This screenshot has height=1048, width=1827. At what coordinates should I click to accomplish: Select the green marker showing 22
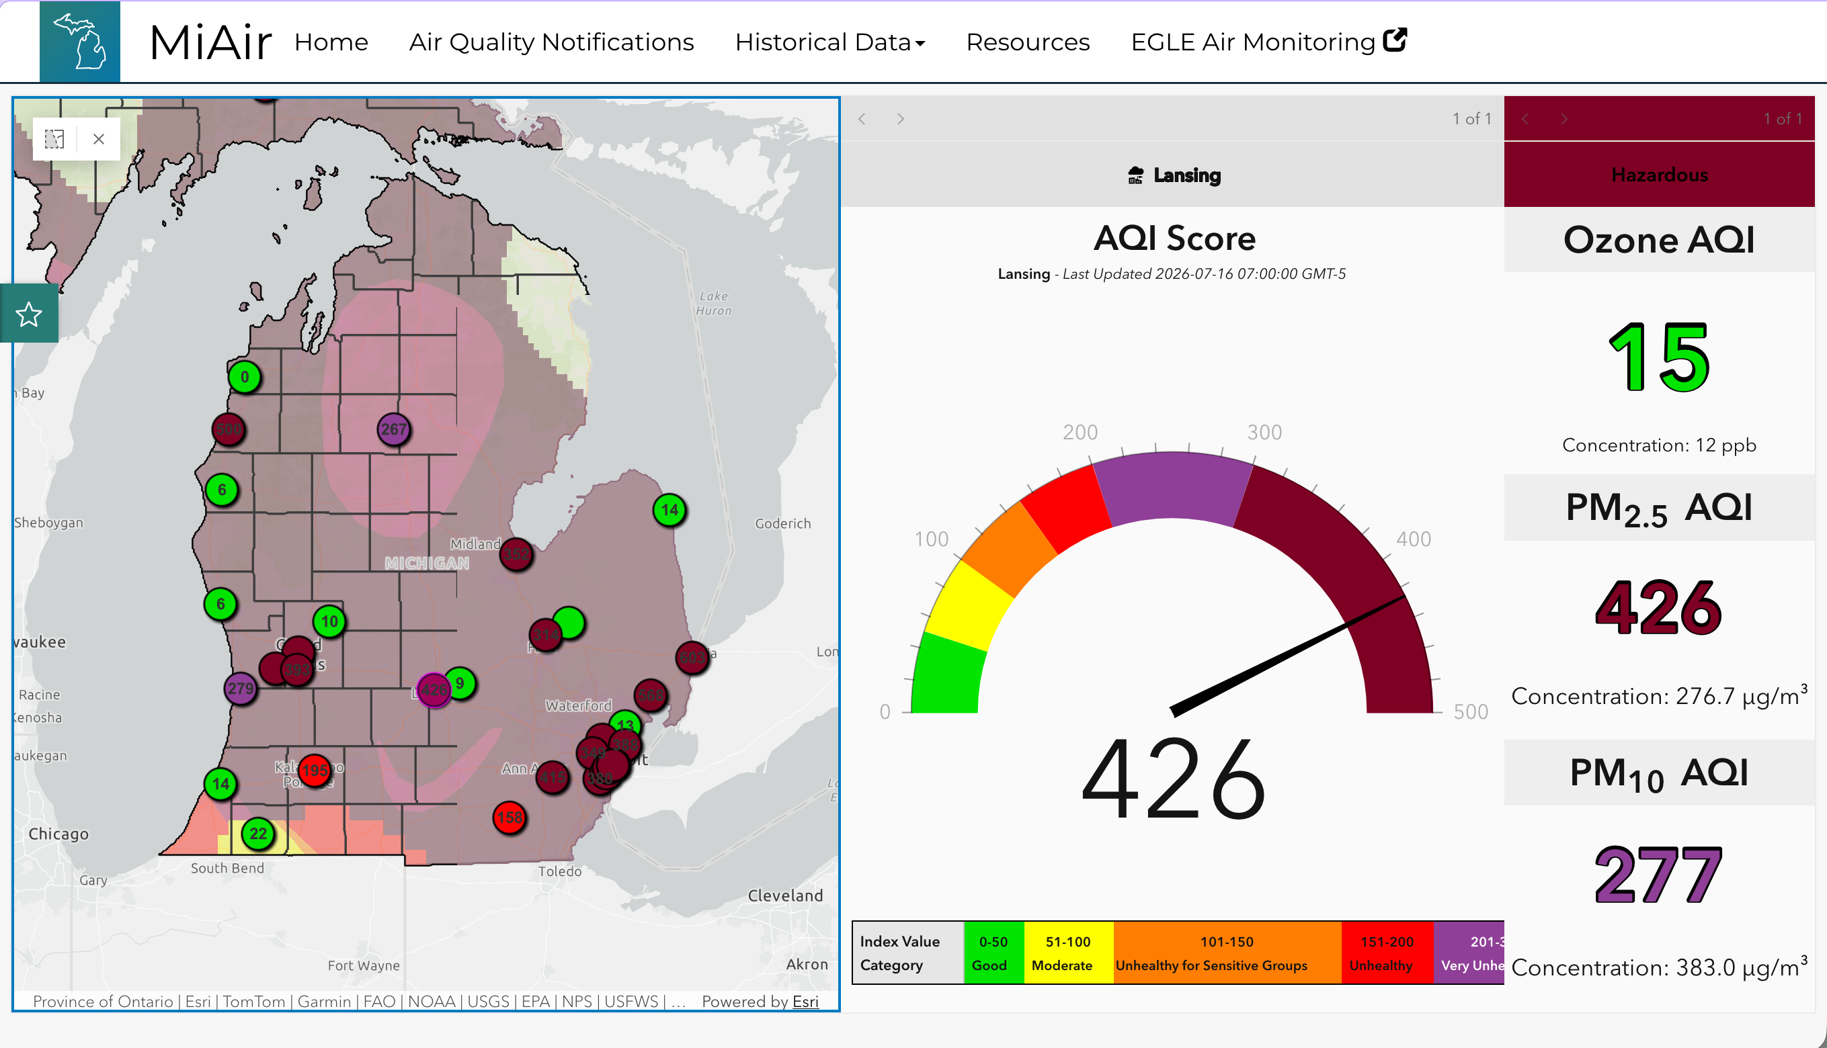tap(258, 834)
